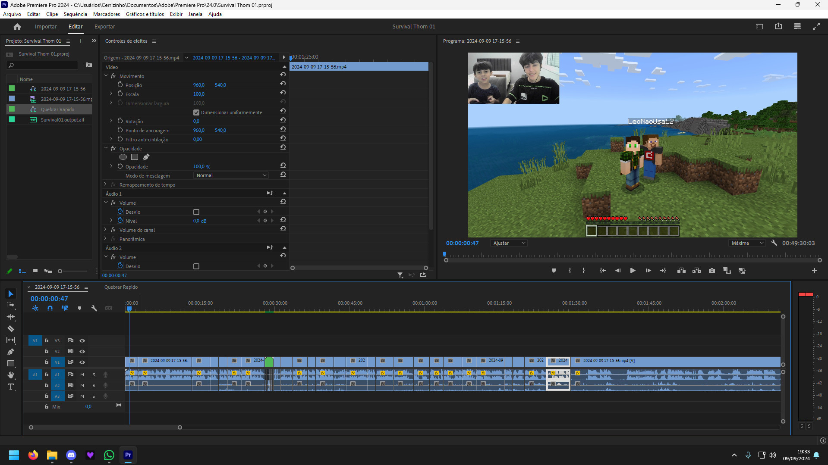The width and height of the screenshot is (828, 465).
Task: Select the Track Select Forward tool
Action: click(x=11, y=305)
